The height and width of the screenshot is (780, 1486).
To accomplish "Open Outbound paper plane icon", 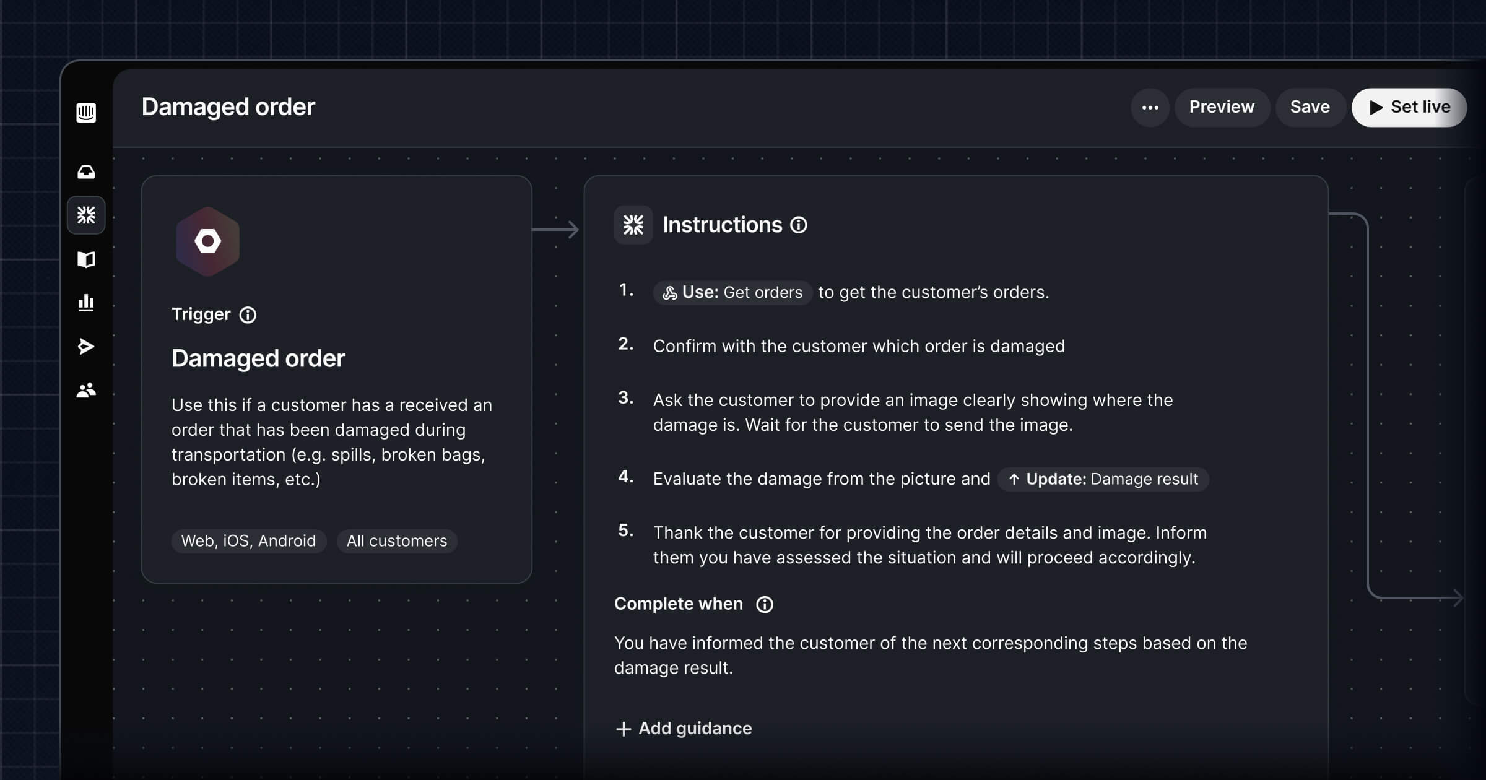I will pyautogui.click(x=86, y=346).
